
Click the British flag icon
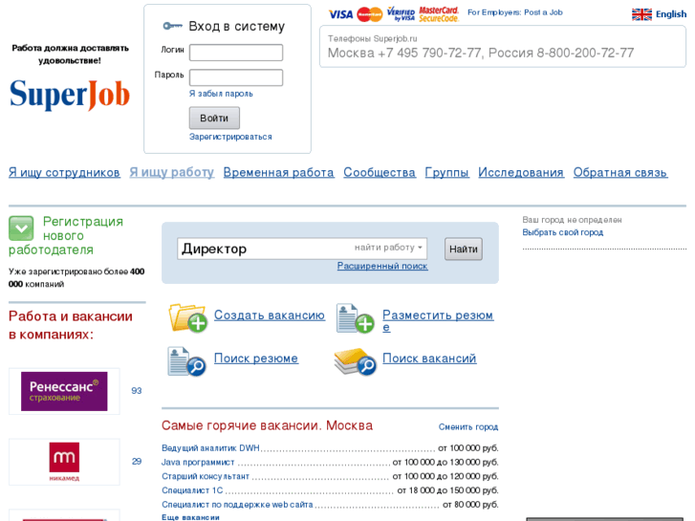point(641,14)
